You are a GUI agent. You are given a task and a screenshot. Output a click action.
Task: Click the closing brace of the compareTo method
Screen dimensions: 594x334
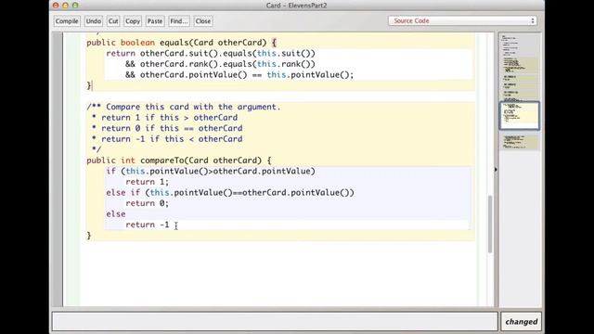[89, 236]
